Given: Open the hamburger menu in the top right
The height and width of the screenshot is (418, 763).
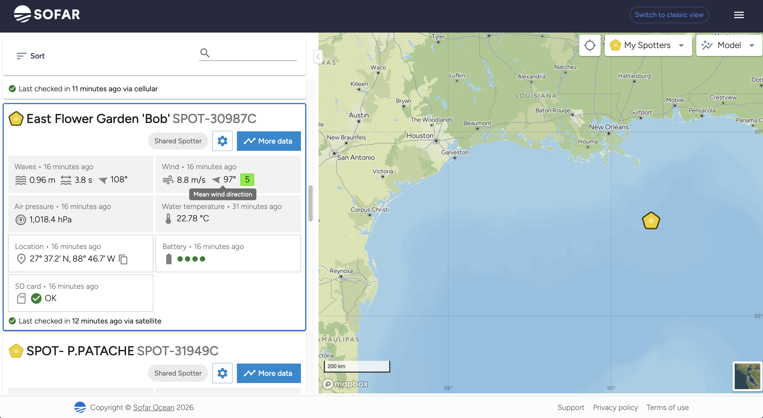Looking at the screenshot, I should pyautogui.click(x=739, y=14).
